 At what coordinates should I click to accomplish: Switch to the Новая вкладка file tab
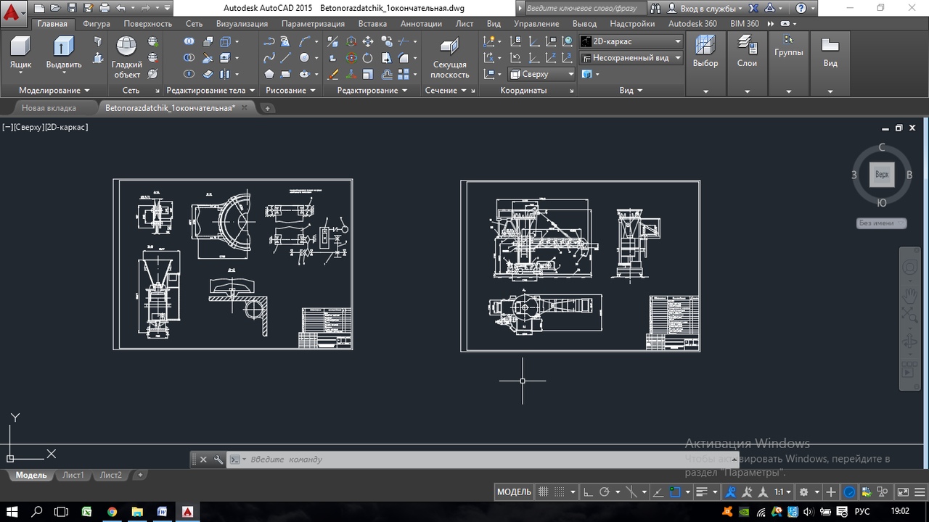click(49, 108)
